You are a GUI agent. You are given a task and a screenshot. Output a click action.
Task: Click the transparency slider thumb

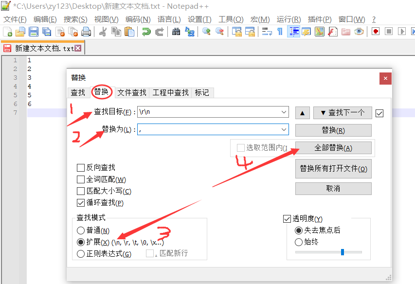pyautogui.click(x=343, y=252)
